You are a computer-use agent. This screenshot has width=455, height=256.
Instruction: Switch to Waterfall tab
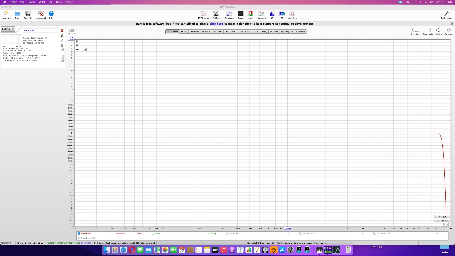coord(274,32)
